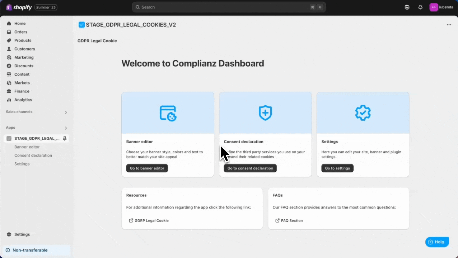The height and width of the screenshot is (258, 458).
Task: Click the settings gear checkmark card icon
Action: (x=363, y=113)
